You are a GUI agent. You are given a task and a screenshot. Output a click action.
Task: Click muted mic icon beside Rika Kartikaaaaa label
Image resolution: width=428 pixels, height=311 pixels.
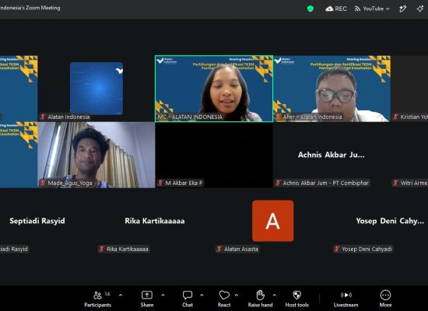point(101,249)
